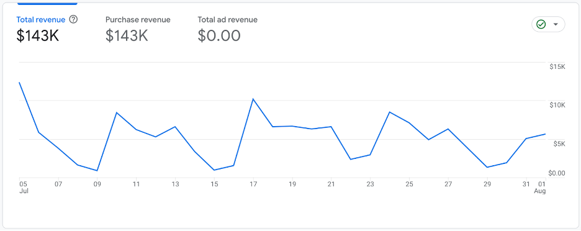
Task: Click the 29 x-axis date label
Action: click(x=487, y=184)
